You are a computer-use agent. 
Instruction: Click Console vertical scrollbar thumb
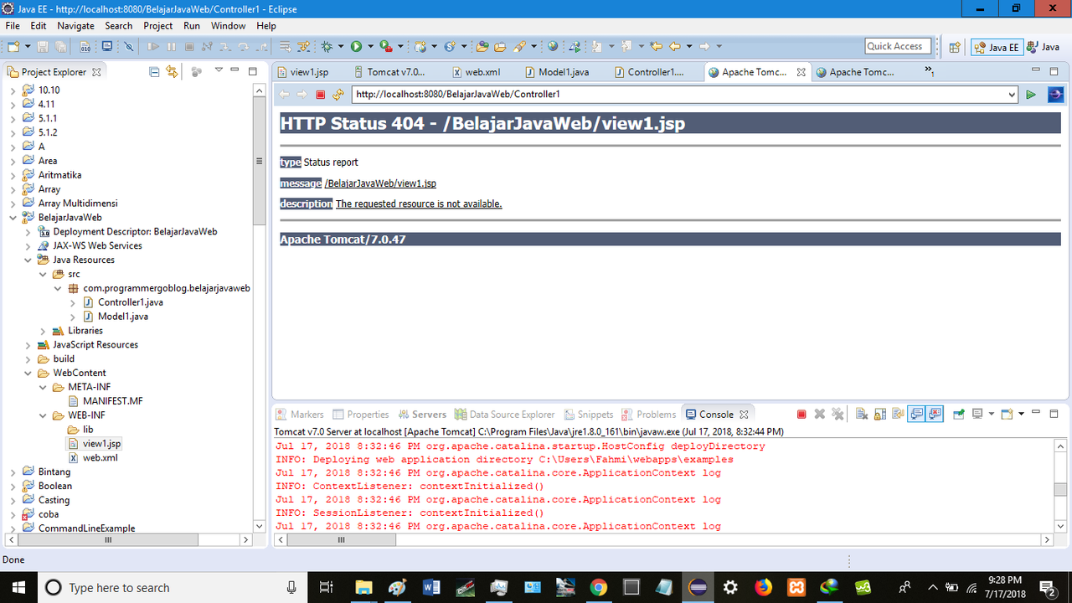point(1060,489)
